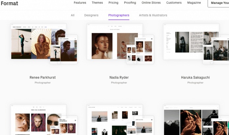Click the Nadia Ryder name link
This screenshot has width=229, height=135.
[119, 78]
